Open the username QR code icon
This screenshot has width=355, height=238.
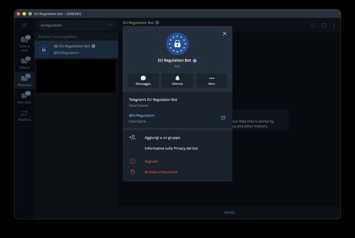tap(223, 118)
